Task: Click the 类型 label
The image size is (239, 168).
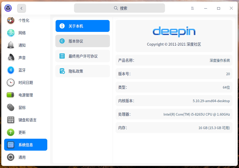Action: 123,87
